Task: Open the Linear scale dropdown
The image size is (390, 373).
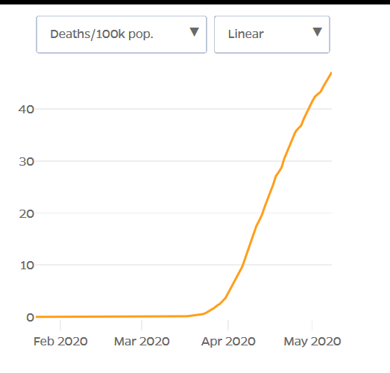Action: pos(272,34)
